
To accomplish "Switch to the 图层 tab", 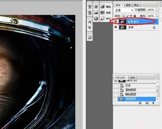I will point(118,5).
